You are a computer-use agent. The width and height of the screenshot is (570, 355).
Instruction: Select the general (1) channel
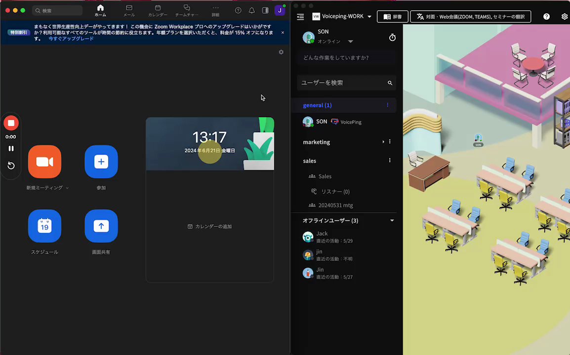(317, 105)
